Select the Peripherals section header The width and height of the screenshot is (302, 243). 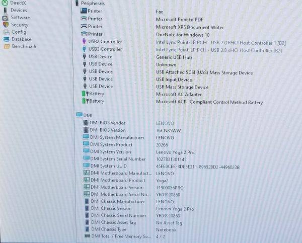click(93, 3)
